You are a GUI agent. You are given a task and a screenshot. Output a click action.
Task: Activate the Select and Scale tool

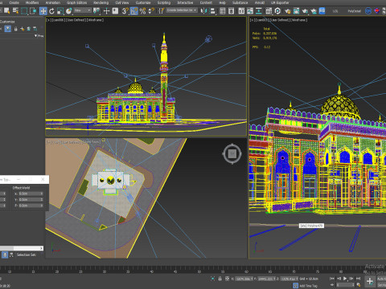[60, 11]
